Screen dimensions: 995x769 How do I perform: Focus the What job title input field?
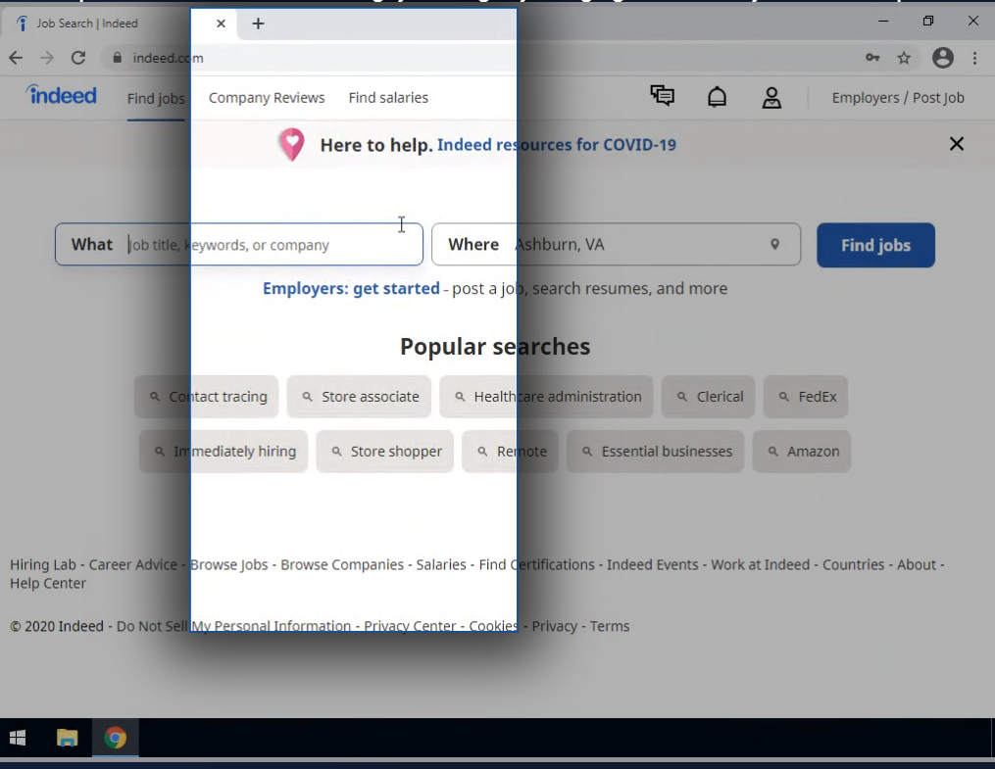238,244
